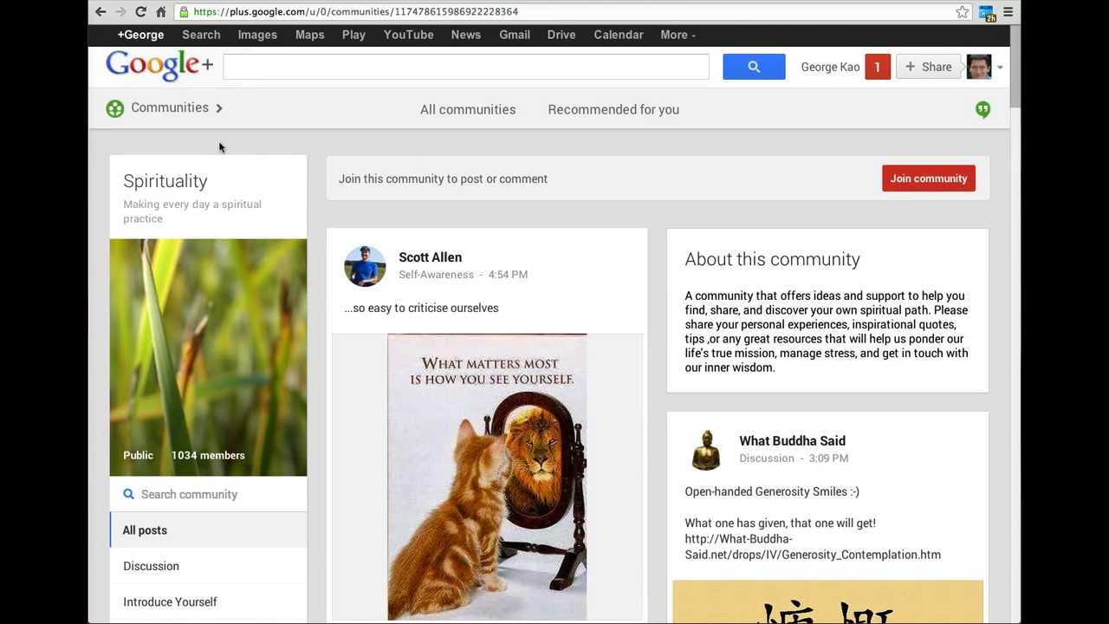Switch to Recommended for you tab
The width and height of the screenshot is (1109, 624).
click(613, 109)
